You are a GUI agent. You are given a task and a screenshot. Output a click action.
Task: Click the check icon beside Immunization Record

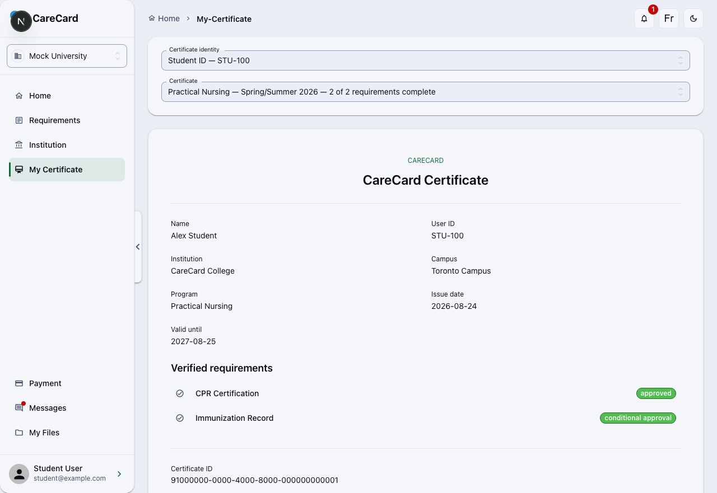180,418
